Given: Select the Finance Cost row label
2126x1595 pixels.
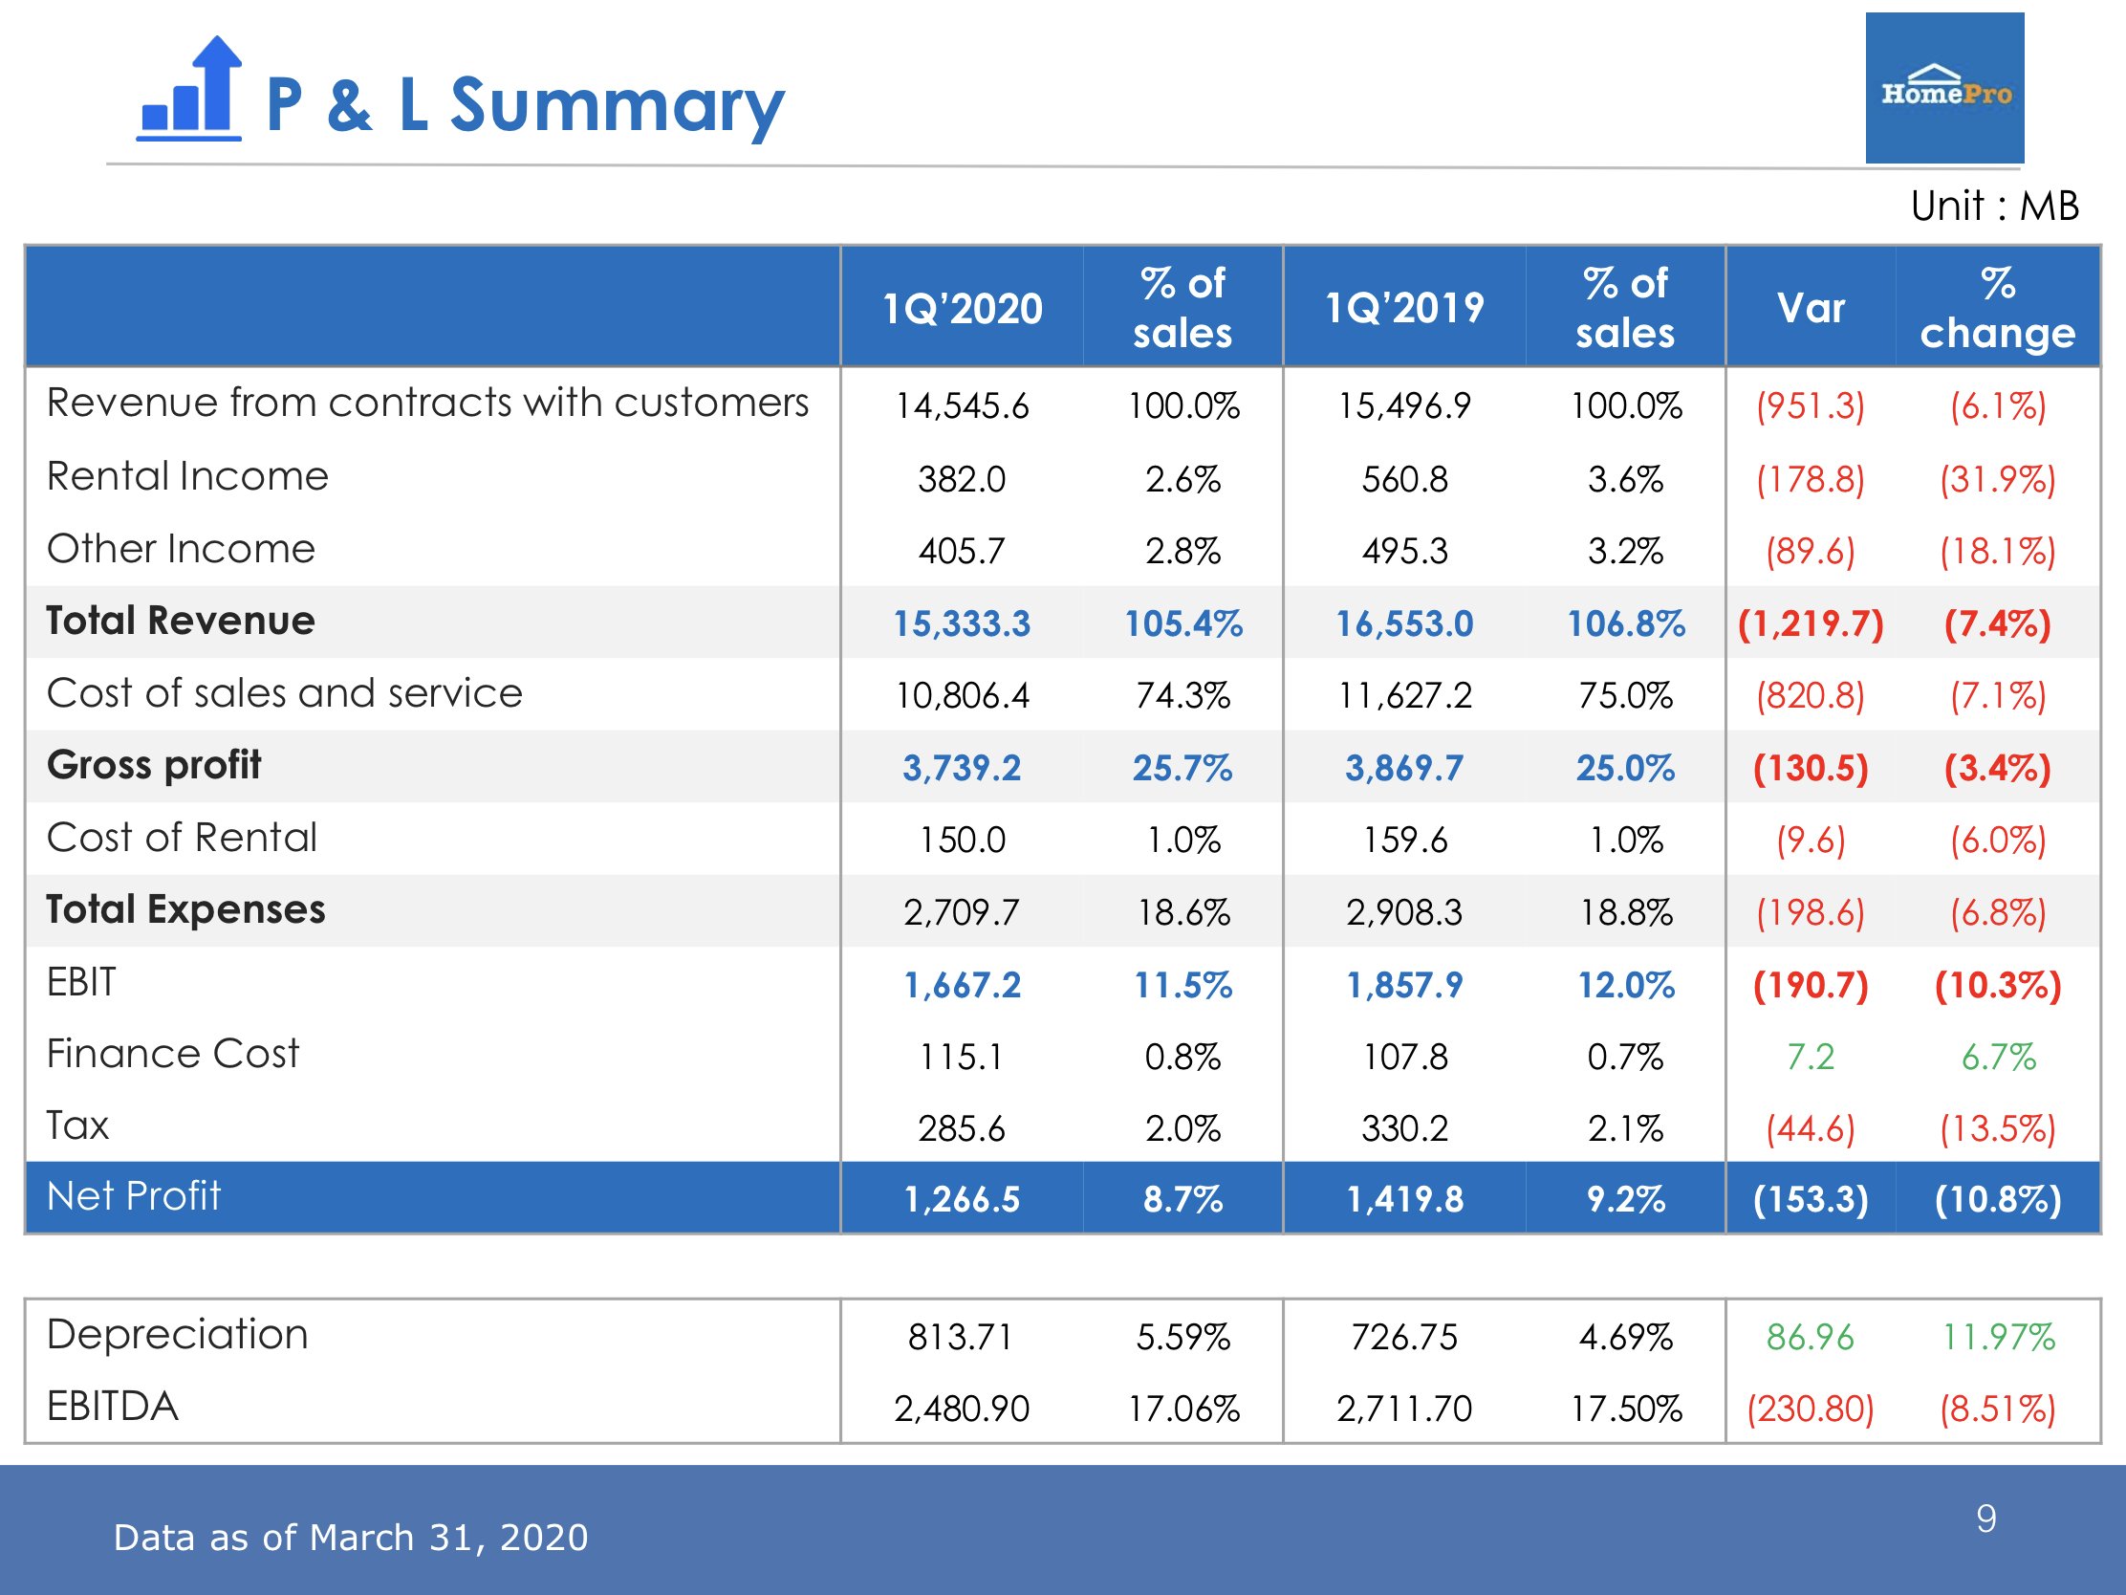Looking at the screenshot, I should (x=173, y=1054).
